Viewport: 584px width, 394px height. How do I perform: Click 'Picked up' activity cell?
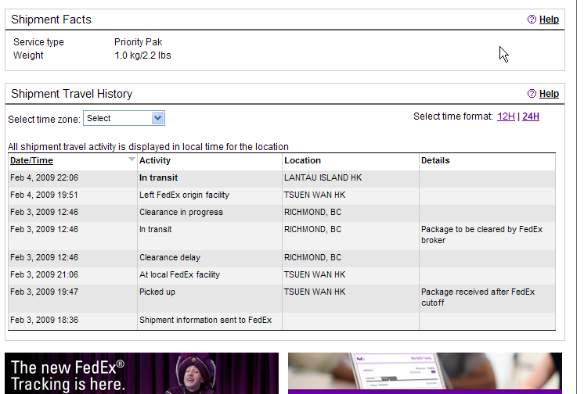[x=157, y=292]
